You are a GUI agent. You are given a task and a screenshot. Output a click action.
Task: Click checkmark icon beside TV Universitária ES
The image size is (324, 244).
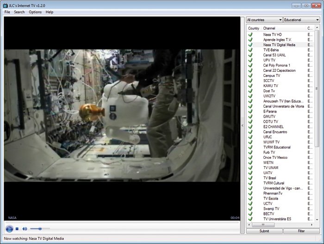coord(250,219)
